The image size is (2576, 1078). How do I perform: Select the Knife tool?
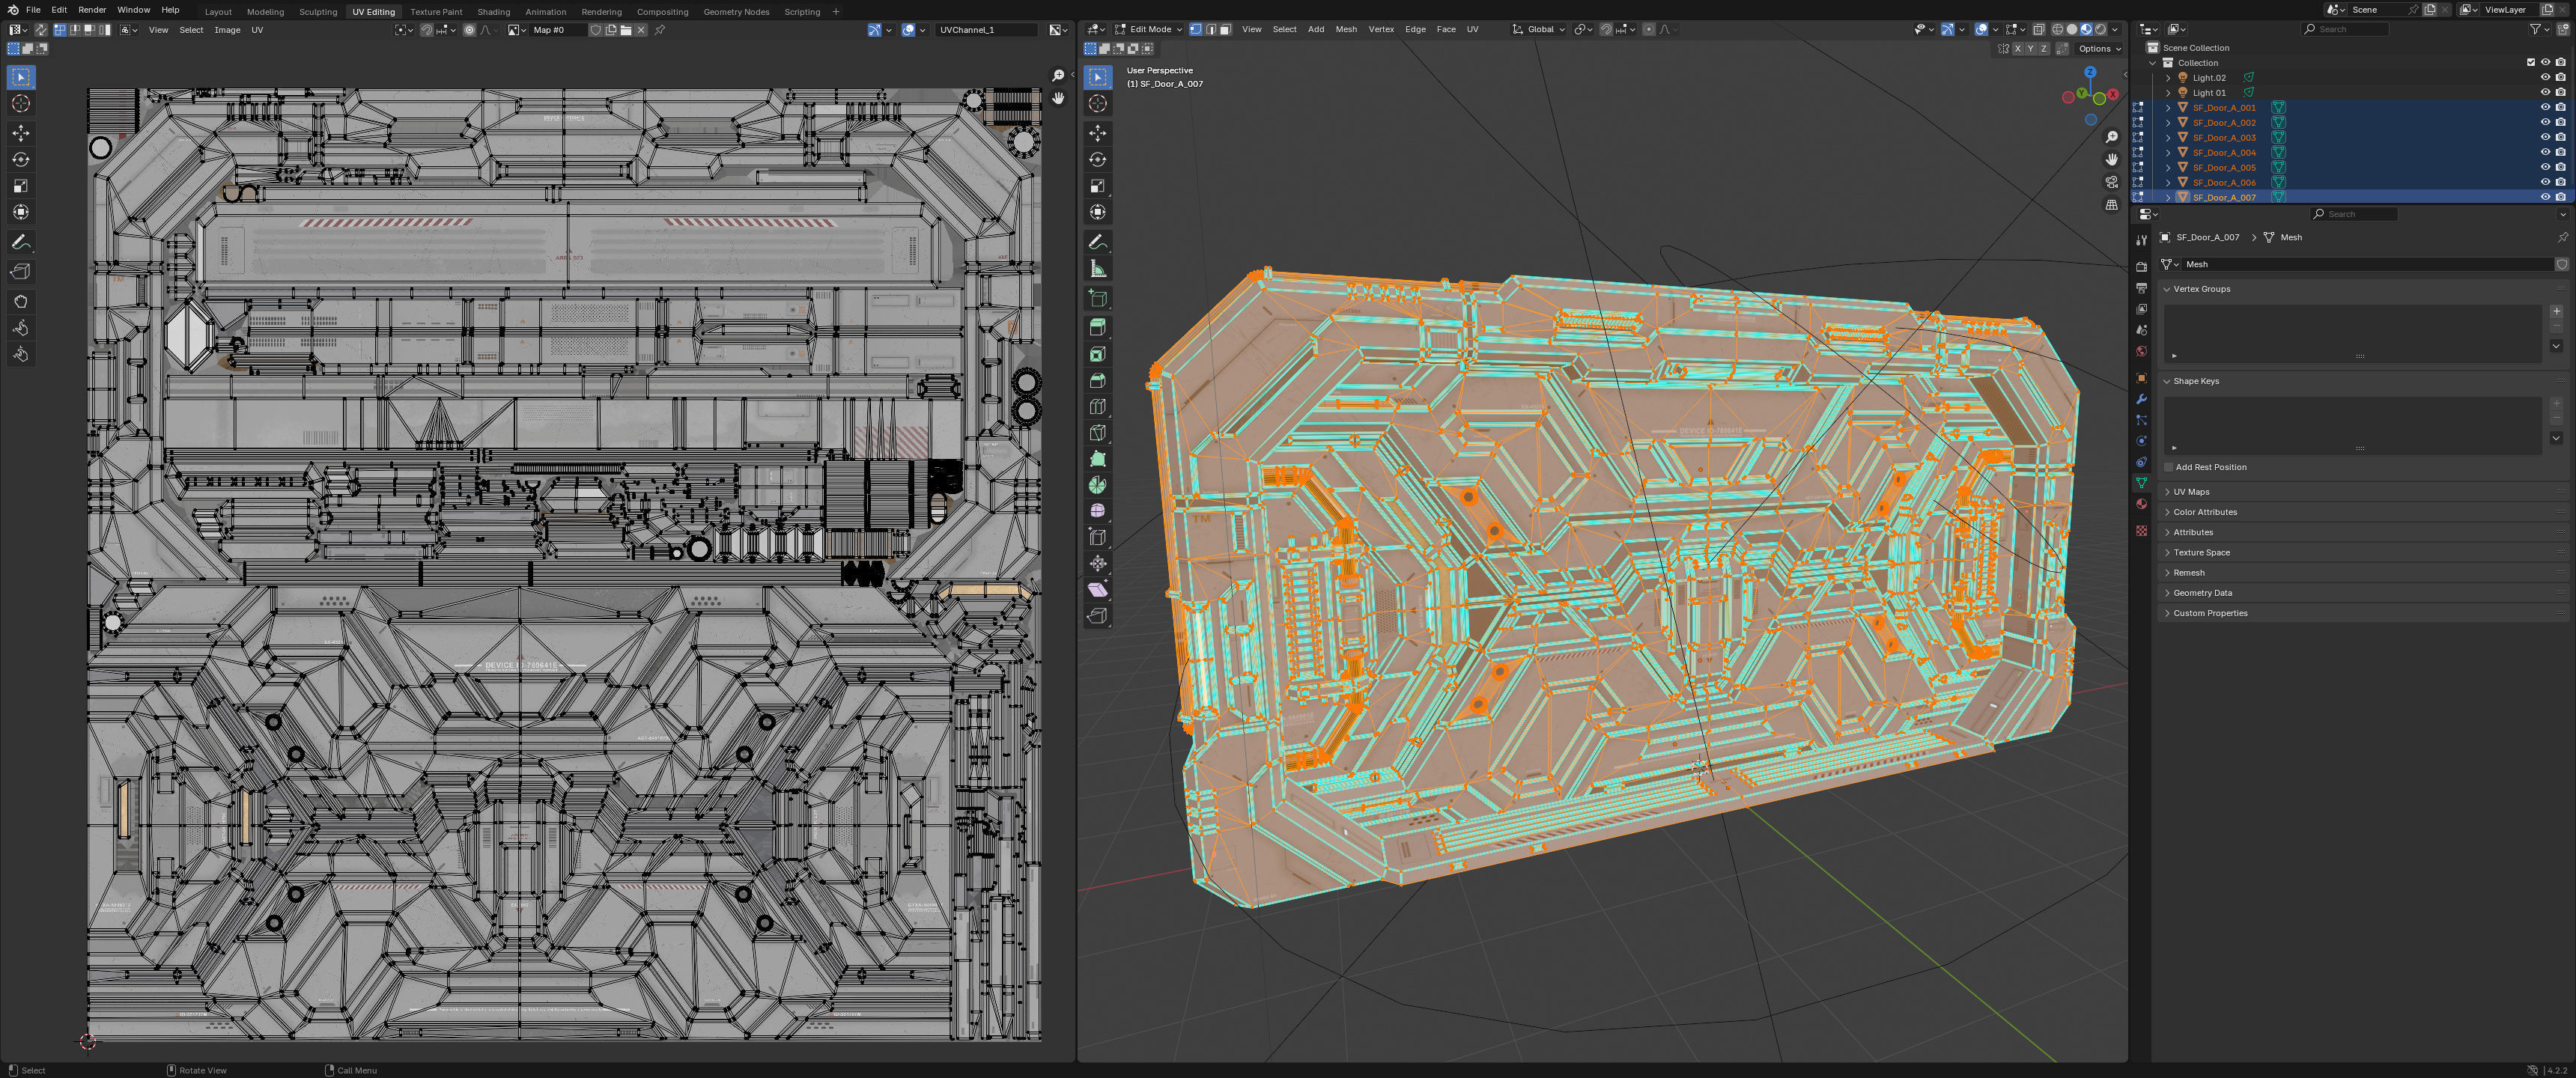pos(1098,433)
